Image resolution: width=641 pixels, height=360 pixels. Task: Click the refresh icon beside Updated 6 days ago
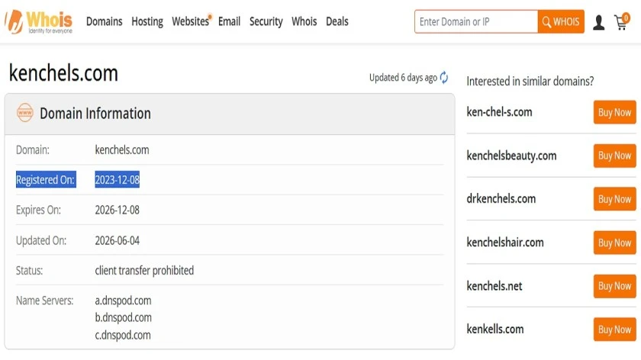(444, 77)
